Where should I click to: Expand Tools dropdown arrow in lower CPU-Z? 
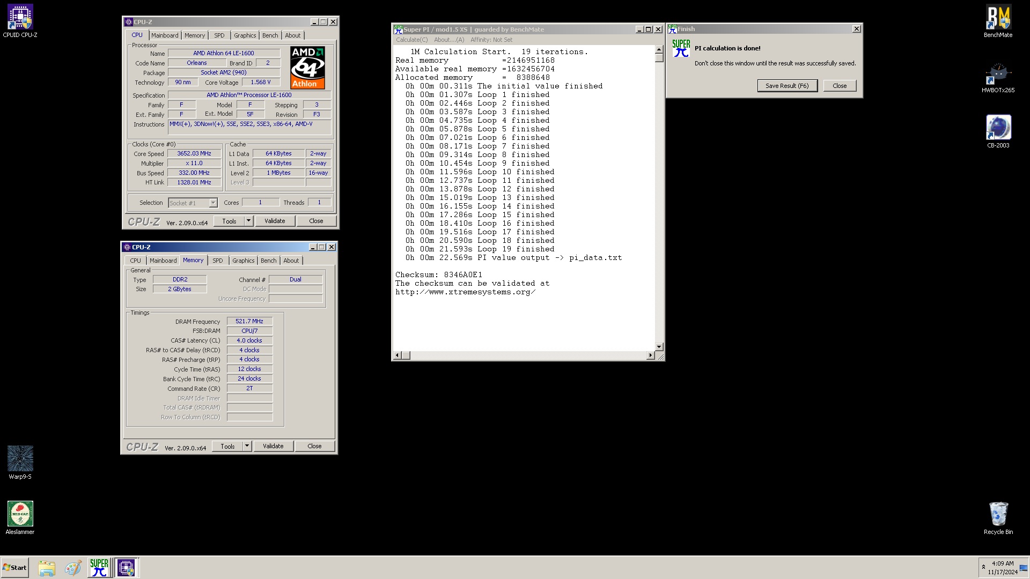pyautogui.click(x=247, y=446)
